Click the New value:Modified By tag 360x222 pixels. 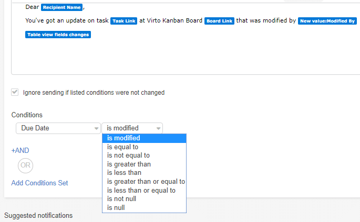point(327,21)
